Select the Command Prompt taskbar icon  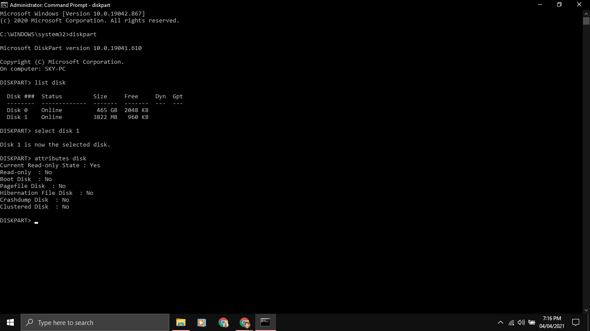coord(265,322)
